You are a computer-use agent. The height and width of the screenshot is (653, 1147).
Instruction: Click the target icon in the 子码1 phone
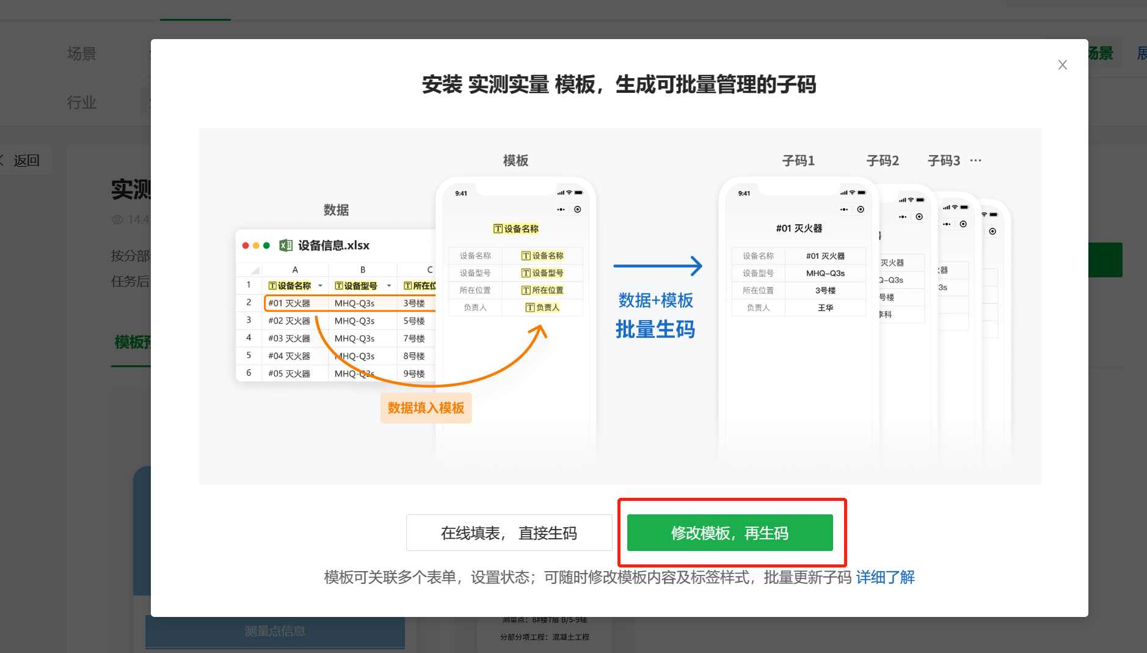[x=860, y=210]
